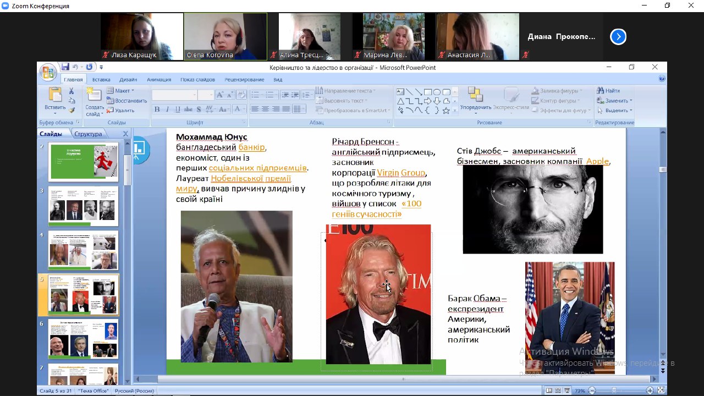Click the Apple hyperlink on slide

coord(597,161)
